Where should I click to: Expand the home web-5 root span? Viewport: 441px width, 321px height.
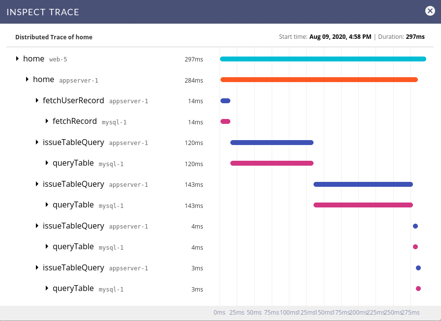tap(18, 59)
